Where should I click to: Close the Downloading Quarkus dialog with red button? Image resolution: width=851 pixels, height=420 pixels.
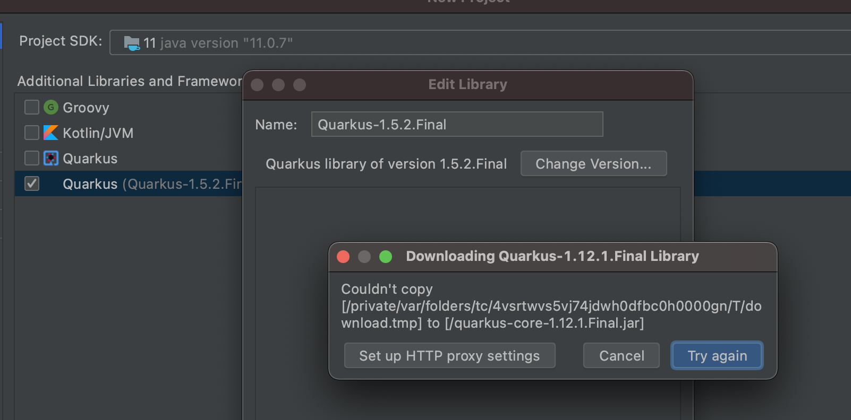click(x=343, y=257)
